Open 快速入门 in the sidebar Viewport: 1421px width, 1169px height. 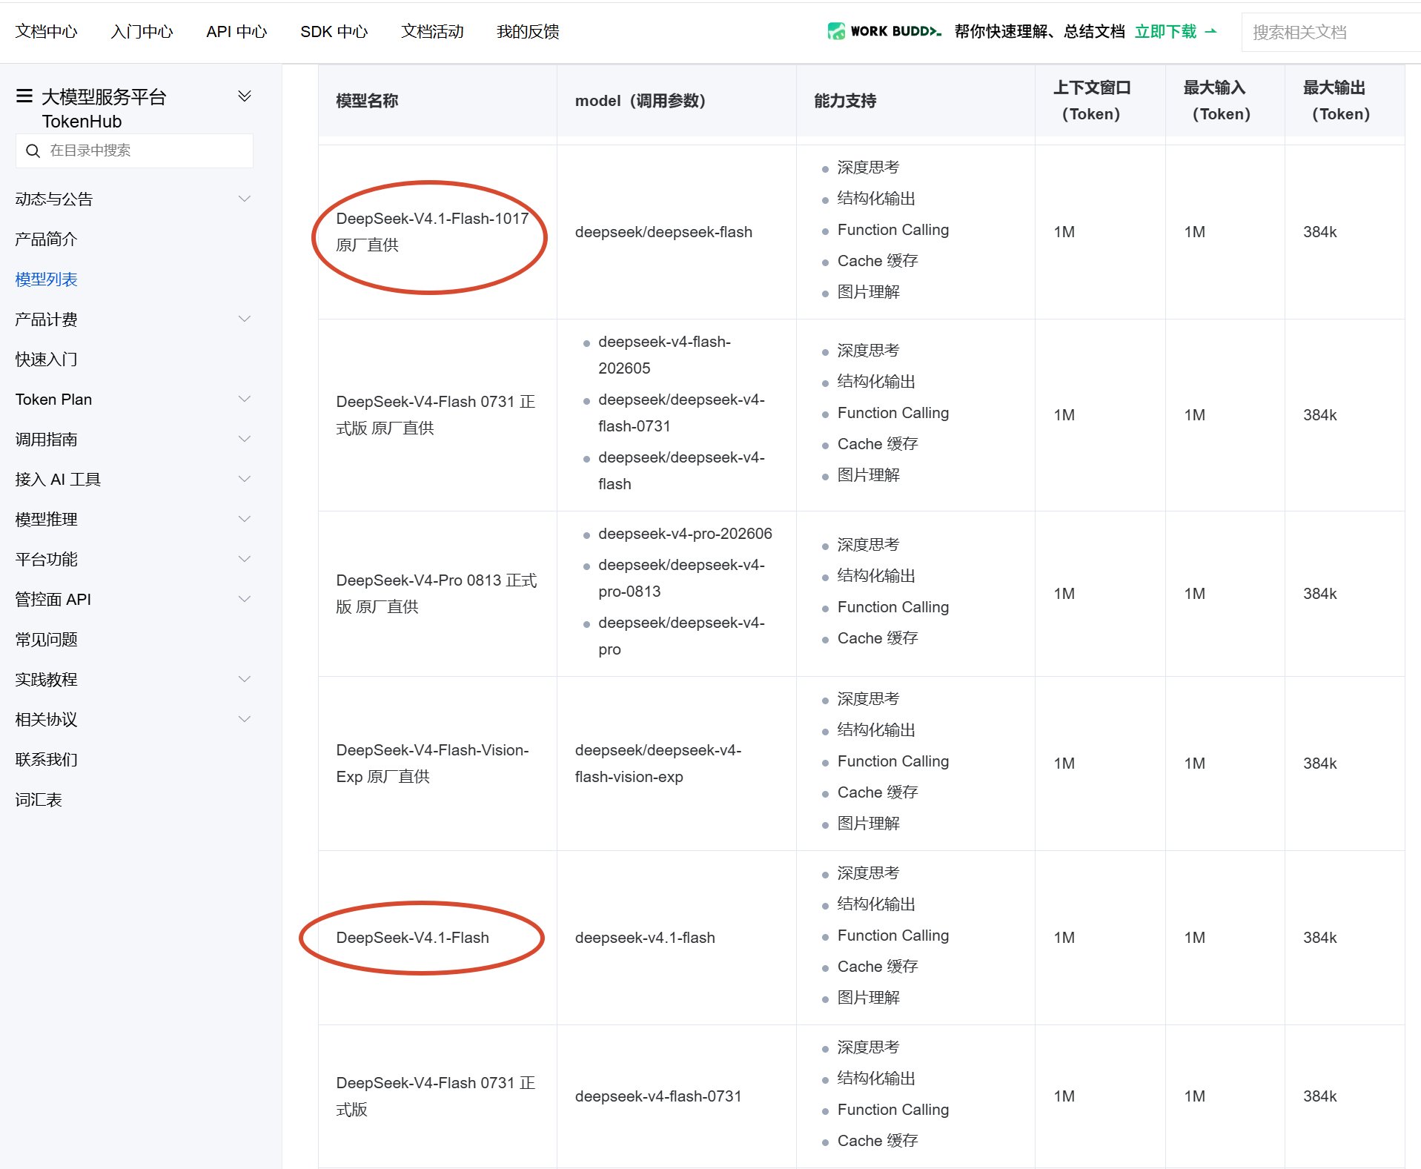pos(46,359)
